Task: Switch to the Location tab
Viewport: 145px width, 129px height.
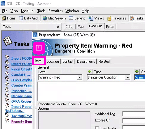Action: 53,61
